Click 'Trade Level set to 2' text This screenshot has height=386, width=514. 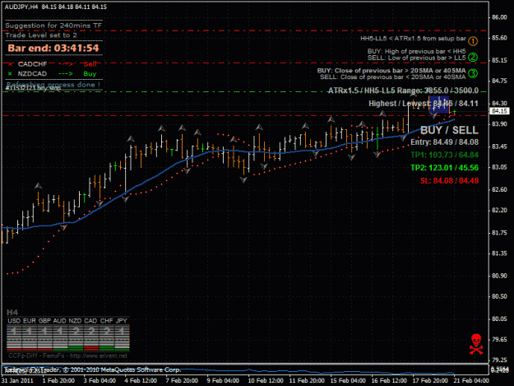click(x=41, y=35)
